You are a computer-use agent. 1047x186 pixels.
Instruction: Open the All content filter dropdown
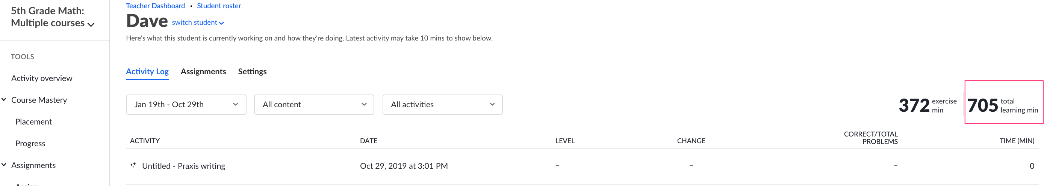tap(314, 105)
